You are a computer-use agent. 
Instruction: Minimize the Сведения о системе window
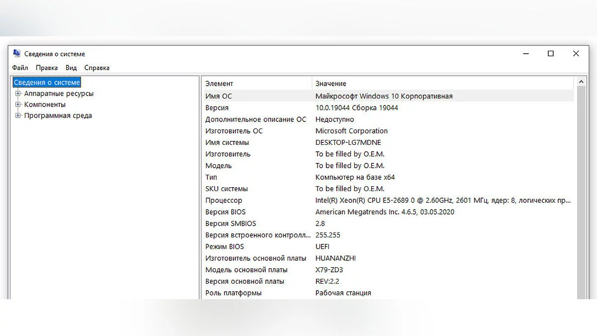click(525, 54)
